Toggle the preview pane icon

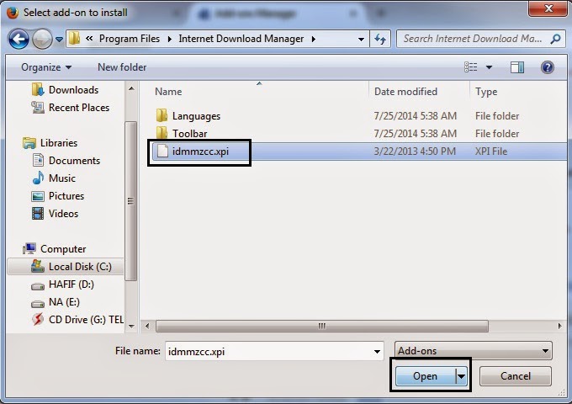click(x=517, y=67)
